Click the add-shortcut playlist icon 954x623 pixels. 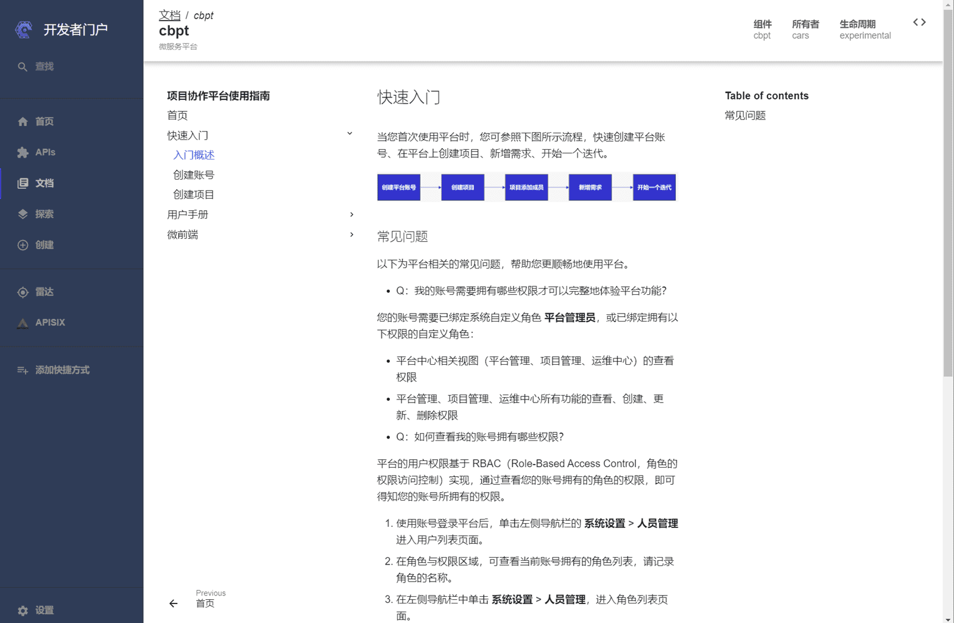[x=23, y=370]
